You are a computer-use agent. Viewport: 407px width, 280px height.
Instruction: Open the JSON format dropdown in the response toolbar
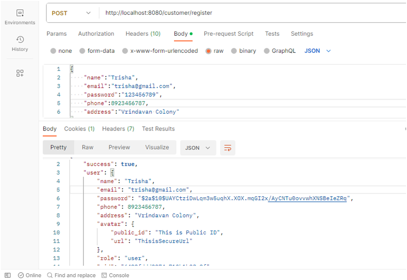[198, 148]
